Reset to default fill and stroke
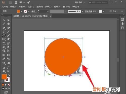126x94 pixels. click(3, 81)
